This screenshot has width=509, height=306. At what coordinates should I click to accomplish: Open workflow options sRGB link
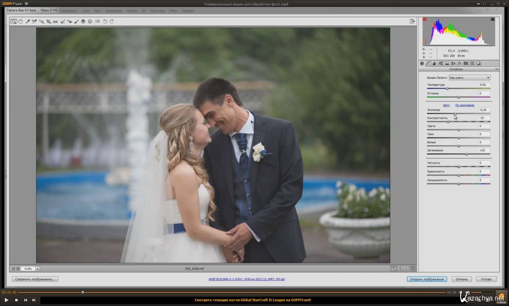pyautogui.click(x=246, y=279)
